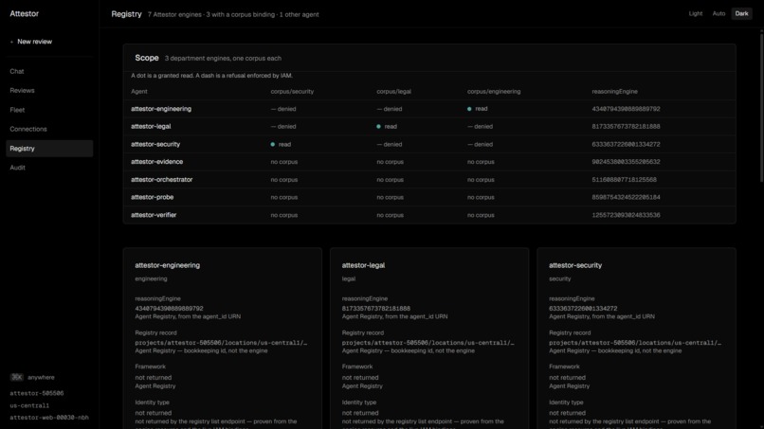
Task: Click the Attestor logo title
Action: [24, 13]
